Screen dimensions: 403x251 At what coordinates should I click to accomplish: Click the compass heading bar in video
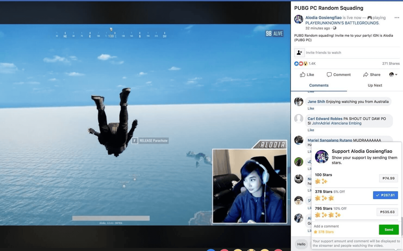coord(111,35)
